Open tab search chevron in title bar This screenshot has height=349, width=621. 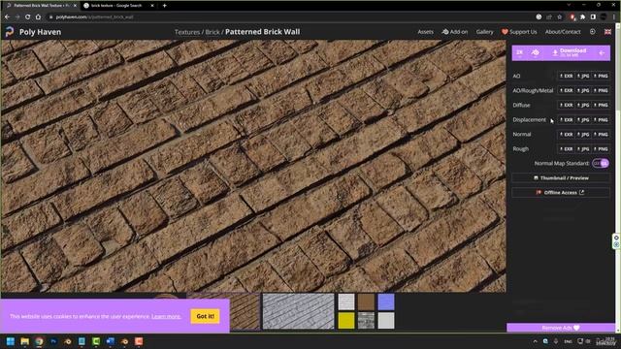(x=570, y=5)
